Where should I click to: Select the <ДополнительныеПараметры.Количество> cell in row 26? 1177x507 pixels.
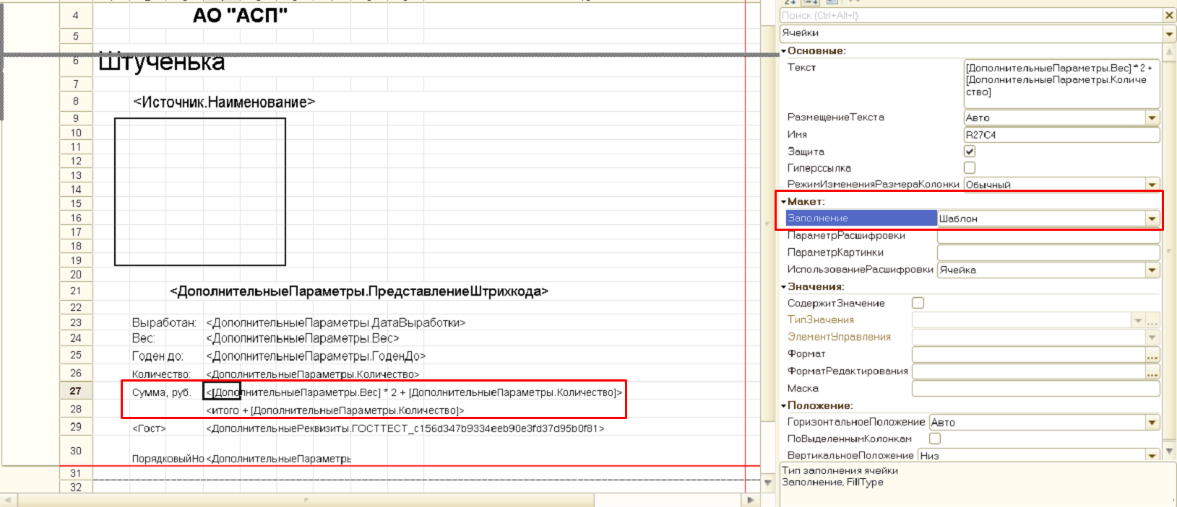[x=313, y=374]
